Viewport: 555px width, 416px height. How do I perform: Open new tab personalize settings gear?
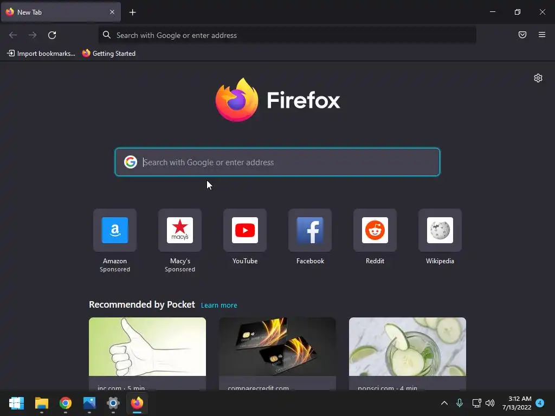(538, 78)
